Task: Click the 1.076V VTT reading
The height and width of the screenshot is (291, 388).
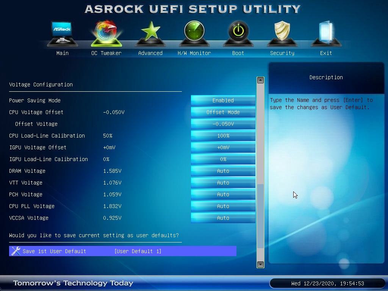Action: coord(112,183)
